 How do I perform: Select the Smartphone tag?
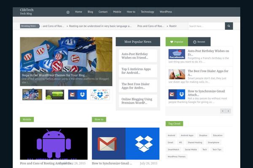click(x=213, y=142)
